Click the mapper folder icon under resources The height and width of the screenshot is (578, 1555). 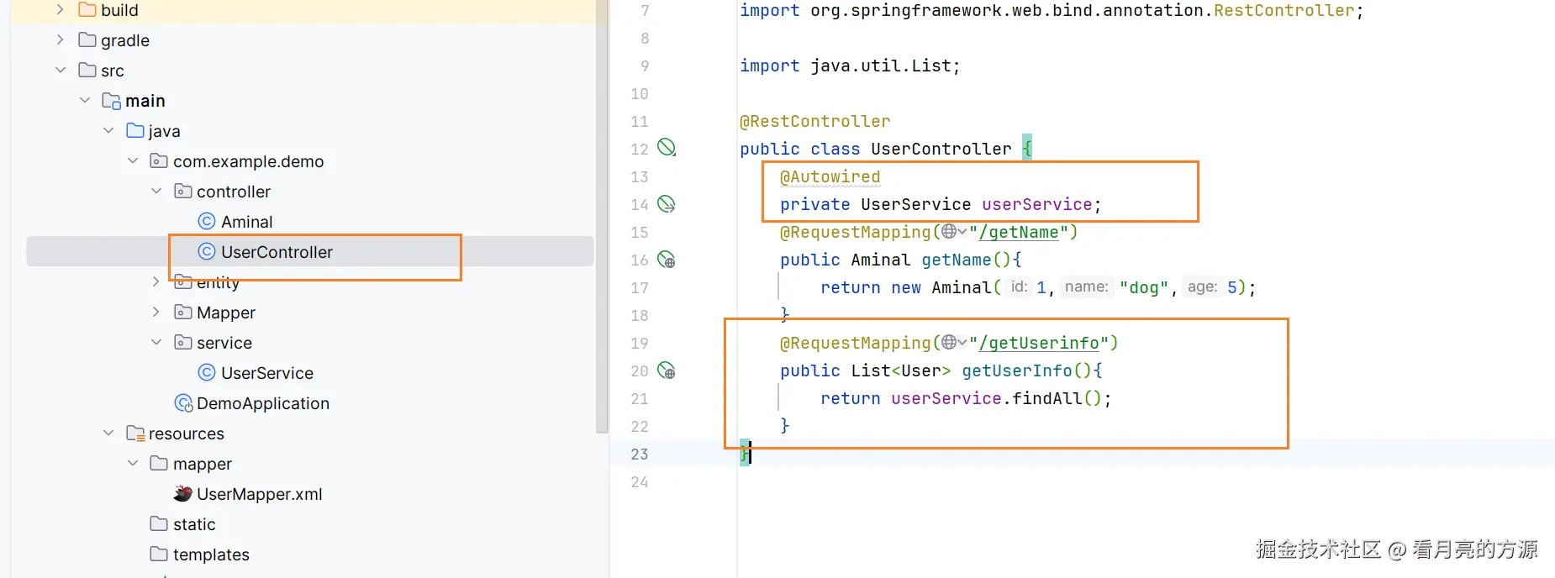click(158, 463)
